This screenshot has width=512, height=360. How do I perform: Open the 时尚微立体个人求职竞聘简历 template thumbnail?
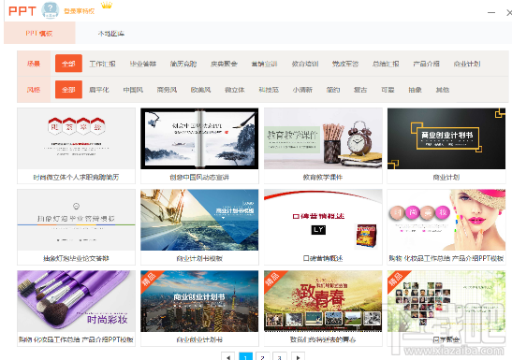pos(76,138)
